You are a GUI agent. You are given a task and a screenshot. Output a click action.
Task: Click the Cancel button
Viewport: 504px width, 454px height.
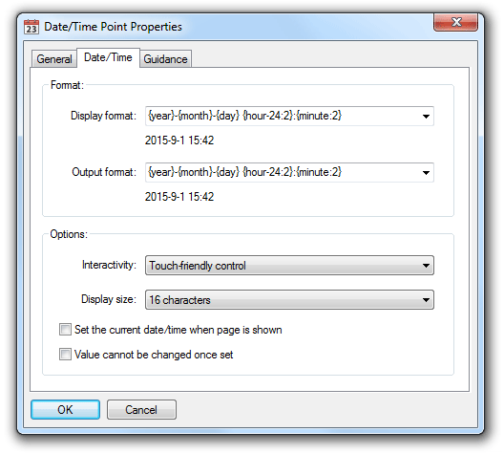coord(141,410)
